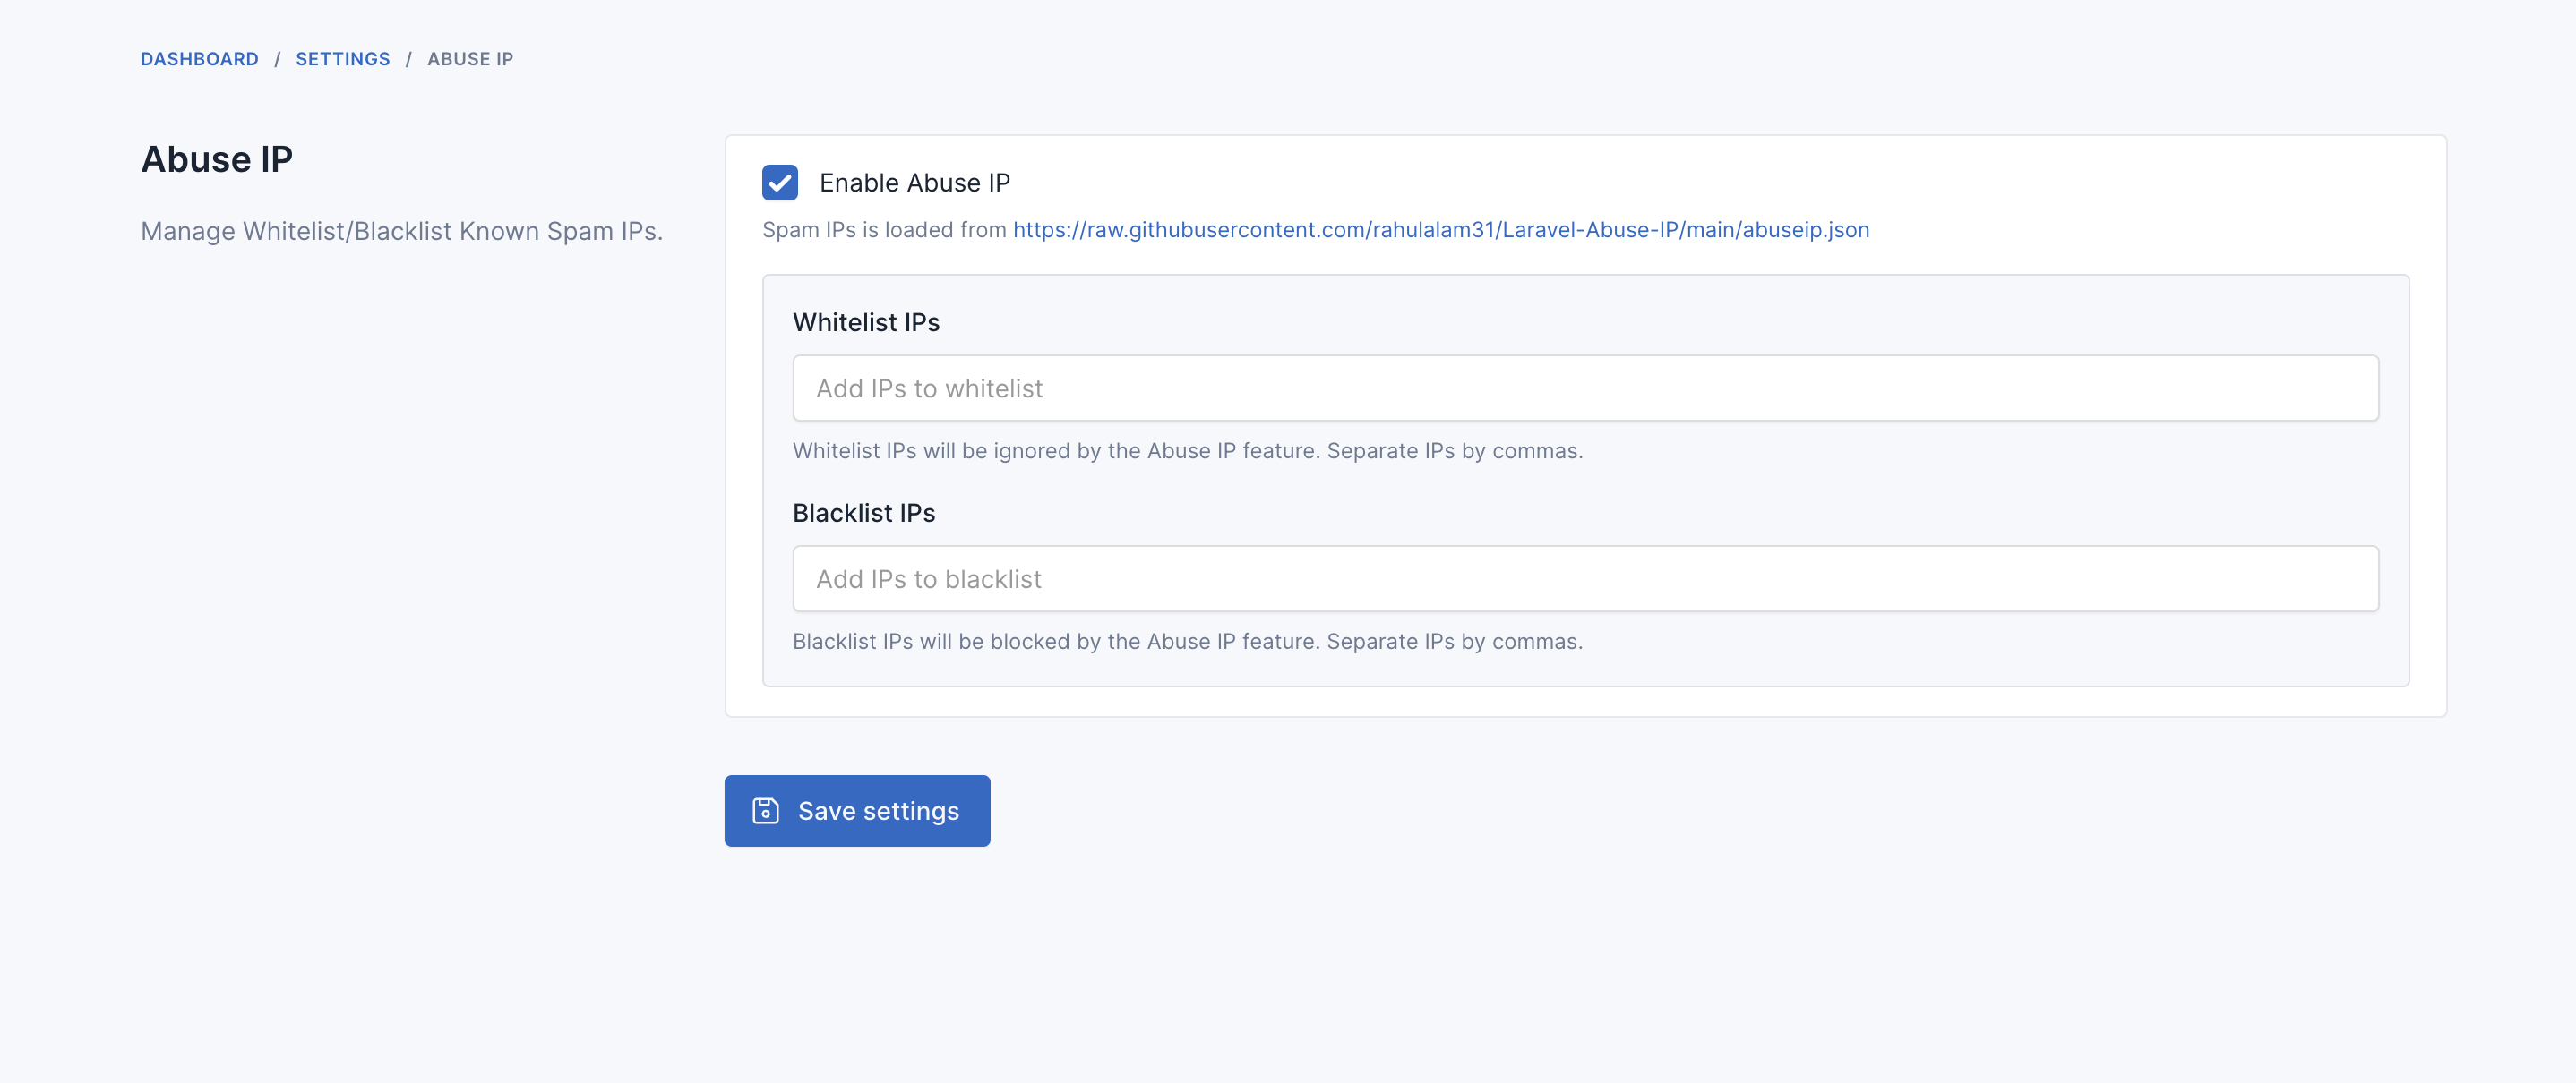Click the Manage Whitelist/Blacklist description text
Image resolution: width=2576 pixels, height=1083 pixels.
tap(401, 231)
